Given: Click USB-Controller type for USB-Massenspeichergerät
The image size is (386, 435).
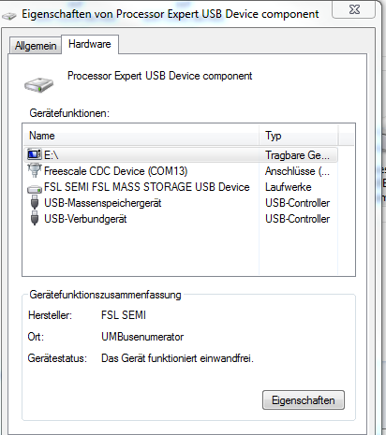Looking at the screenshot, I should 297,203.
